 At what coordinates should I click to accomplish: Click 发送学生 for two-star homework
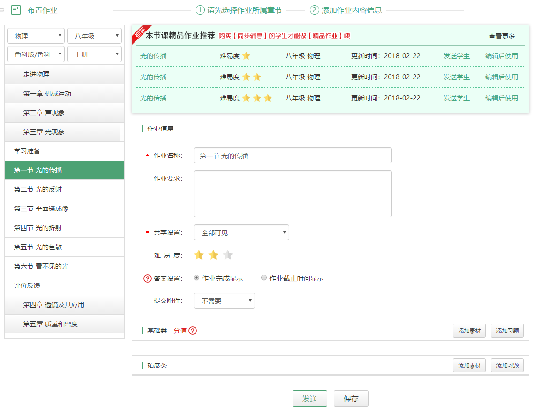point(456,77)
